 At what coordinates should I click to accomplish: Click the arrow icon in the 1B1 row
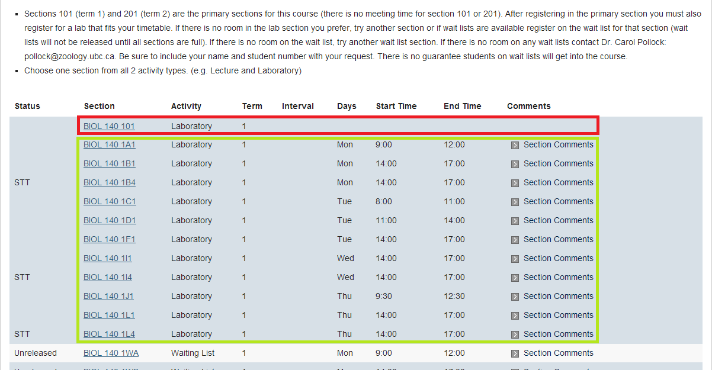(x=515, y=164)
